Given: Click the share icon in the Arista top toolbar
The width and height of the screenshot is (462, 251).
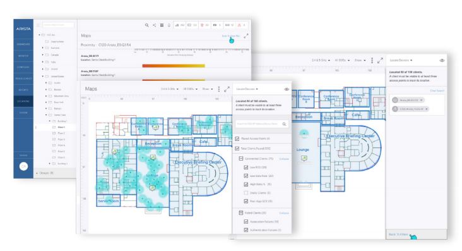Looking at the screenshot, I should 155,25.
